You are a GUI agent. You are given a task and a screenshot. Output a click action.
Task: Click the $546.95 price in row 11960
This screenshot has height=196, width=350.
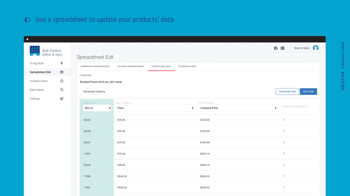[122, 176]
